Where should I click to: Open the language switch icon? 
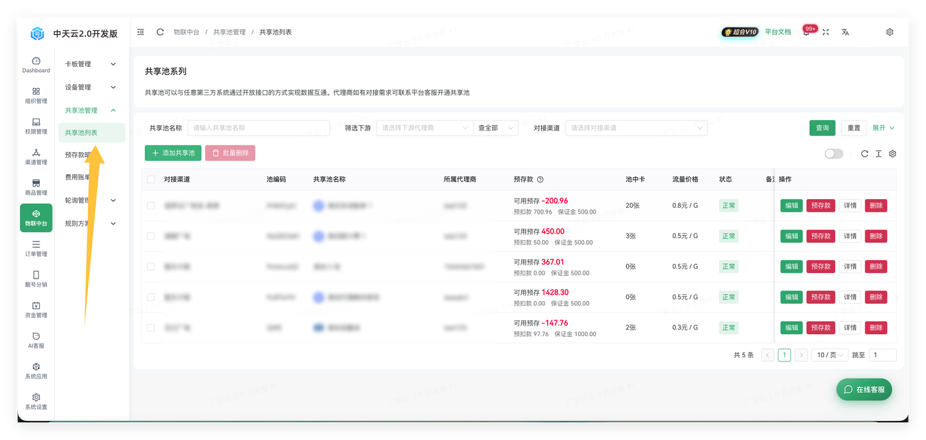coord(845,32)
